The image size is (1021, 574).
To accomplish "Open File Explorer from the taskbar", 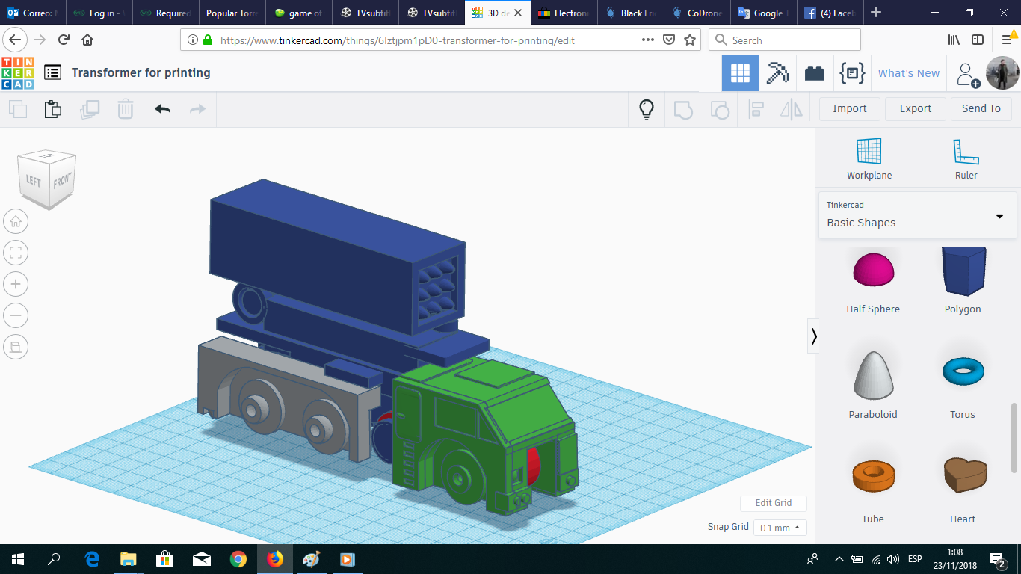I will [129, 559].
